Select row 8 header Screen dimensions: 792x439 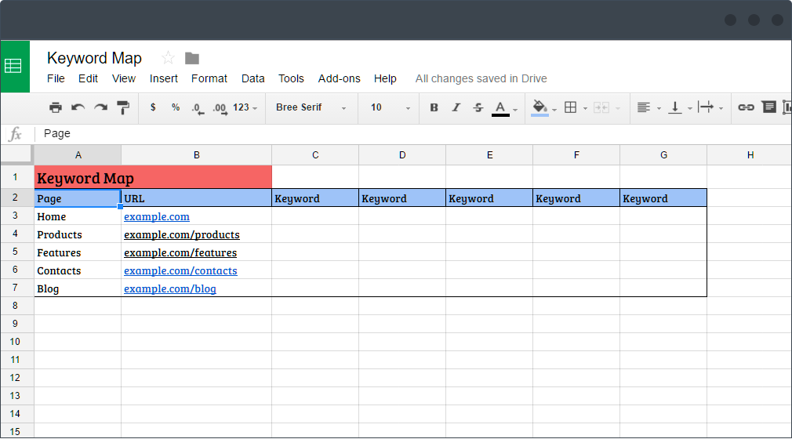coord(16,306)
